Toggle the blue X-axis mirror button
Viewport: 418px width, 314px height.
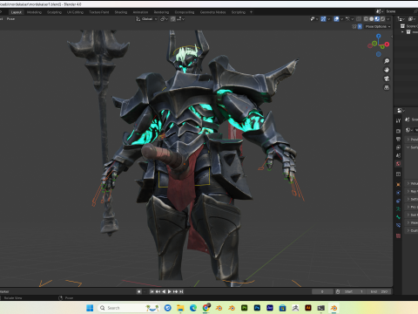(x=360, y=26)
